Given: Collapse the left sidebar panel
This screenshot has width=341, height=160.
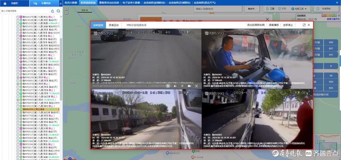Looking at the screenshot, I should (x=61, y=3).
